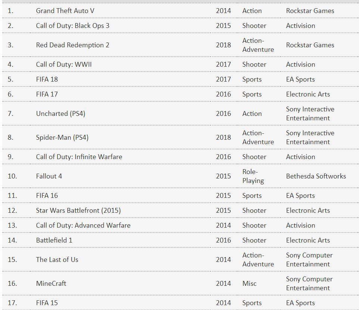Select 'Activision' in Call of Duty: WWII row

[300, 64]
